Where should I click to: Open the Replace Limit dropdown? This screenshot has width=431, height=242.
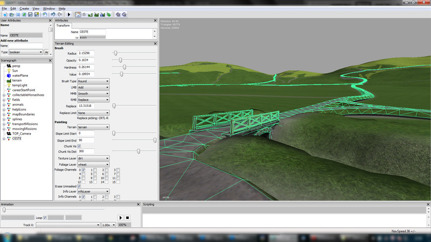[x=93, y=113]
